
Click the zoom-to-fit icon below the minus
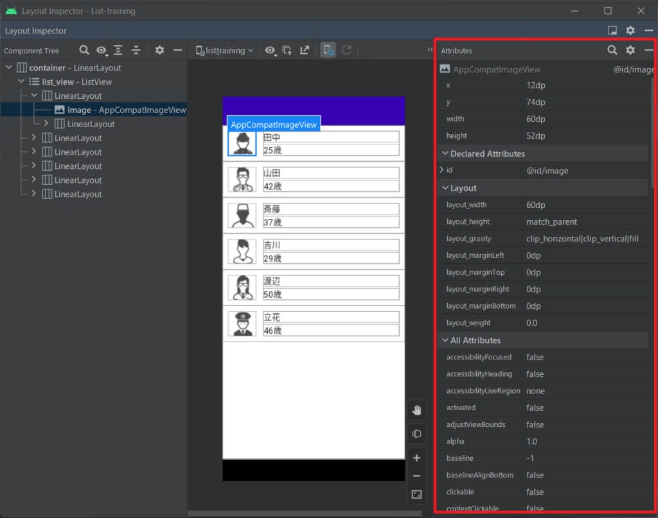coord(416,494)
